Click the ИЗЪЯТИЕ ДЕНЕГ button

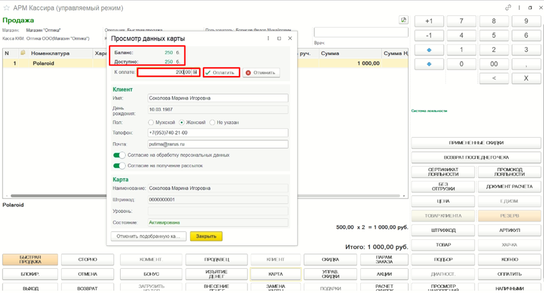217,274
